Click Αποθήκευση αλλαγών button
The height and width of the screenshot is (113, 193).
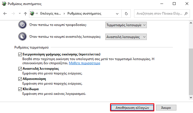[132, 107]
